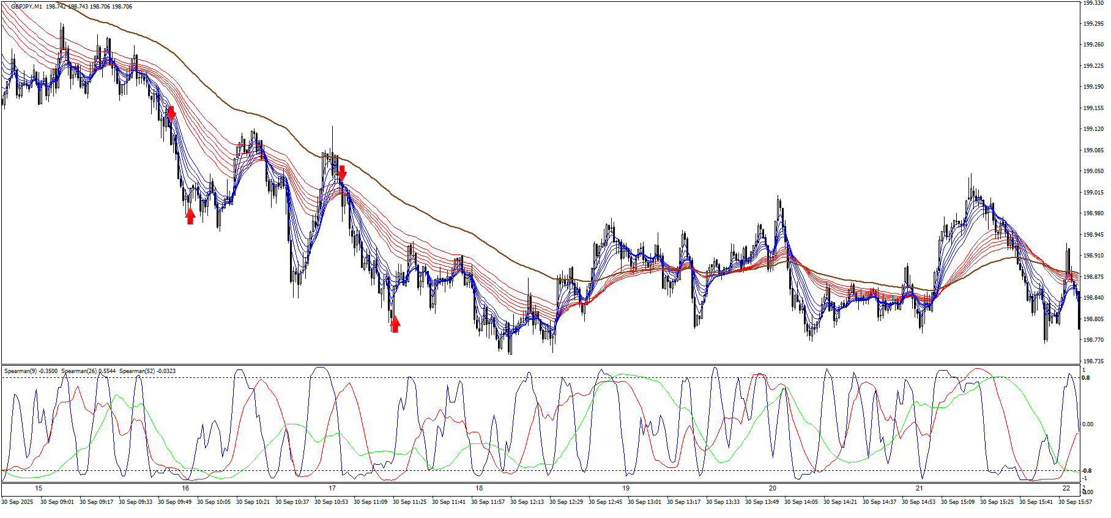Select hour marker 20 in bottom panel
The image size is (1111, 518).
point(773,488)
